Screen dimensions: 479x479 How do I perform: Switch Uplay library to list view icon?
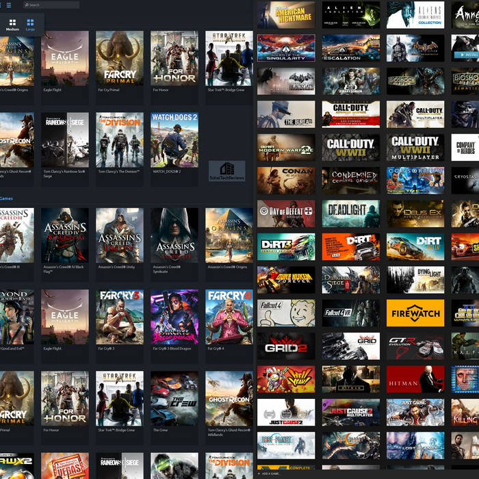[x=8, y=5]
